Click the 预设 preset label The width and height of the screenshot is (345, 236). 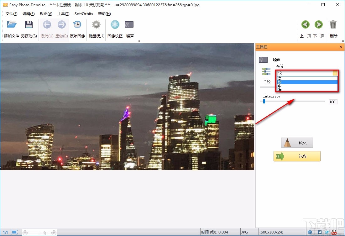pyautogui.click(x=280, y=66)
